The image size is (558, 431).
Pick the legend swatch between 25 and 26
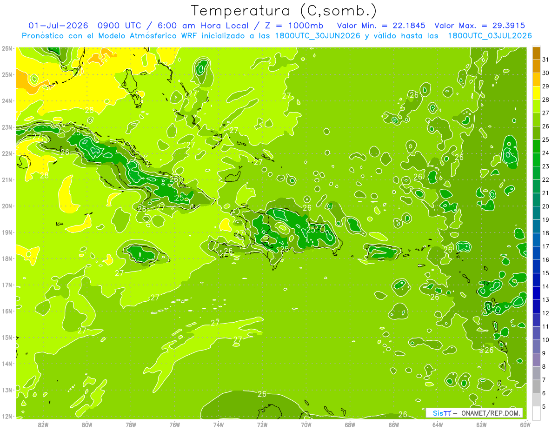(x=536, y=133)
